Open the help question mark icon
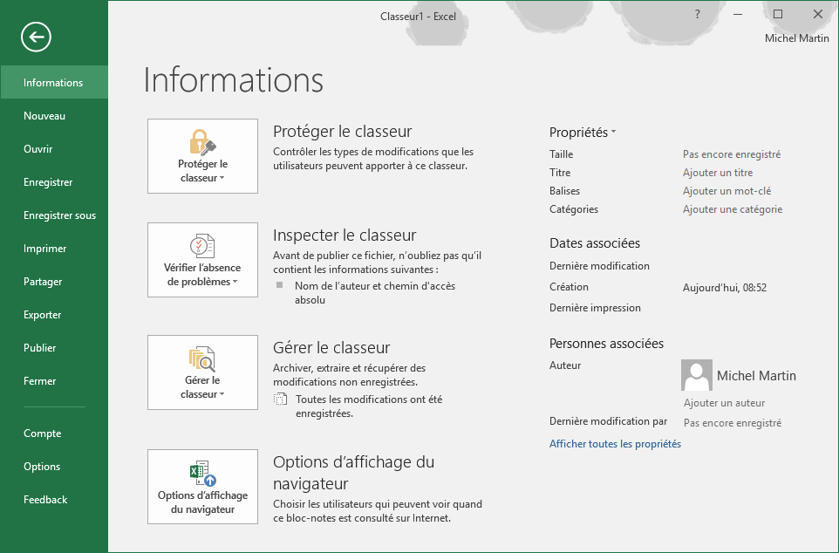839x553 pixels. coord(697,15)
